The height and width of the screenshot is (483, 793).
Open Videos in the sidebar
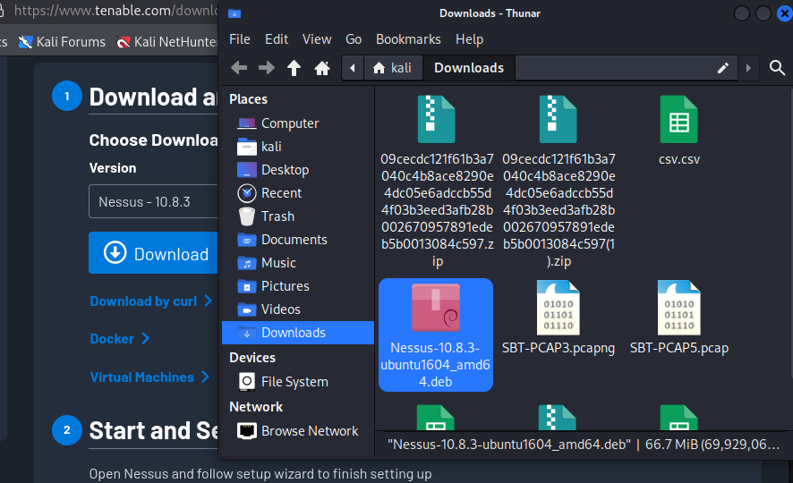tap(298, 309)
